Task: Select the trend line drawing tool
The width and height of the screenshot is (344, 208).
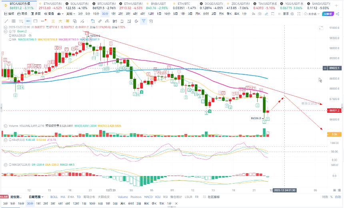Action: coord(6,21)
